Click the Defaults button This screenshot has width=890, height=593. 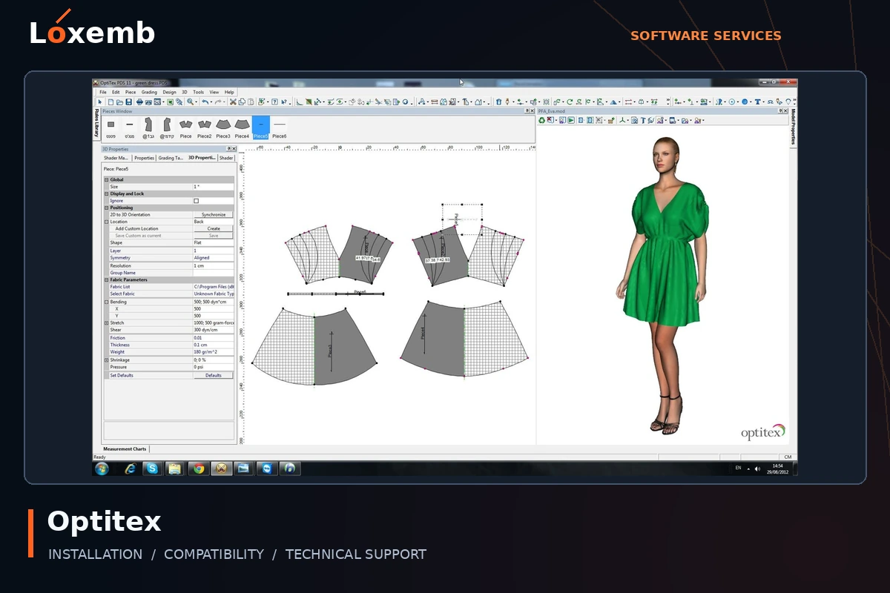click(x=214, y=375)
